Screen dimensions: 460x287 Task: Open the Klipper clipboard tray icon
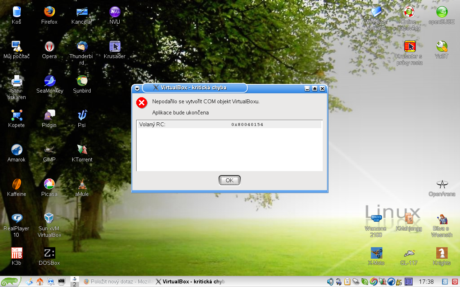click(x=348, y=282)
